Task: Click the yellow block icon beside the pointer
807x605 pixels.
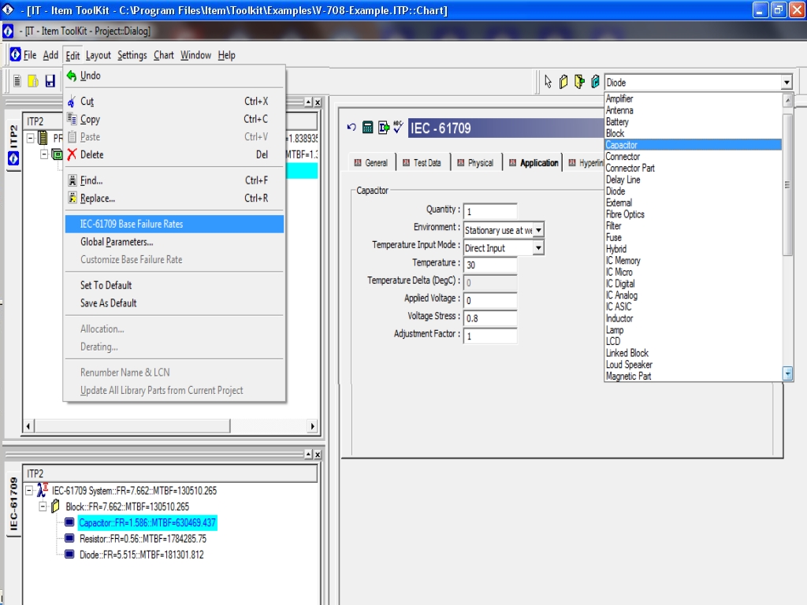Action: point(563,81)
